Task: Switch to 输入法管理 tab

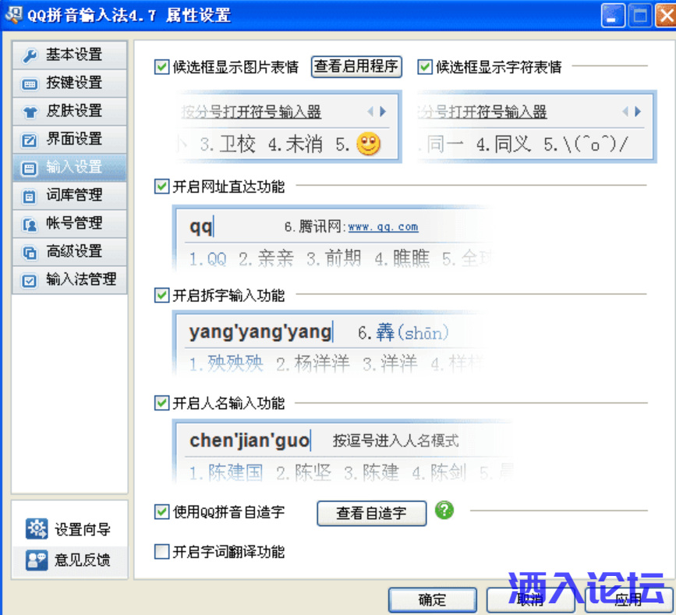Action: [x=69, y=279]
